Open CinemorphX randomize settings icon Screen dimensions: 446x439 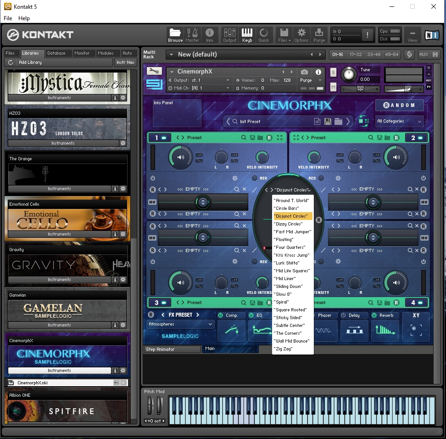(x=363, y=121)
